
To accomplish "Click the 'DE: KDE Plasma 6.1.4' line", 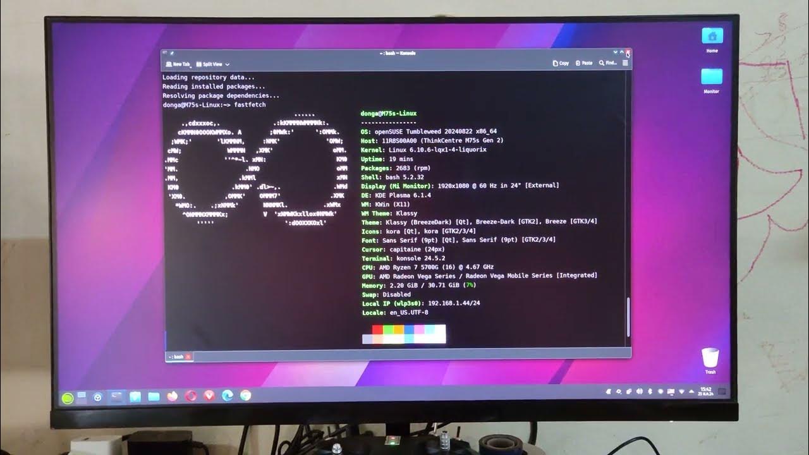I will pyautogui.click(x=396, y=195).
